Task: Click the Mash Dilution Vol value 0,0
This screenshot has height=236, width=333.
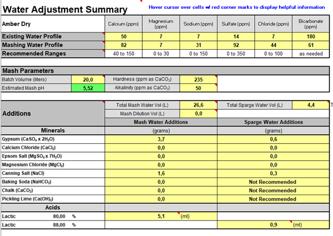Action: [x=198, y=114]
